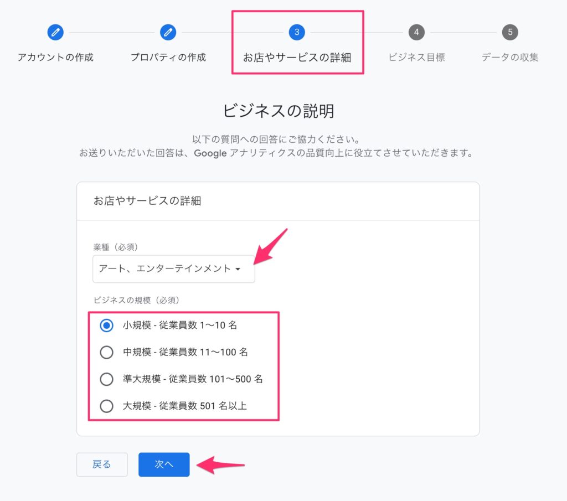Go to the アカウントの作成 step label
567x501 pixels.
tap(55, 57)
